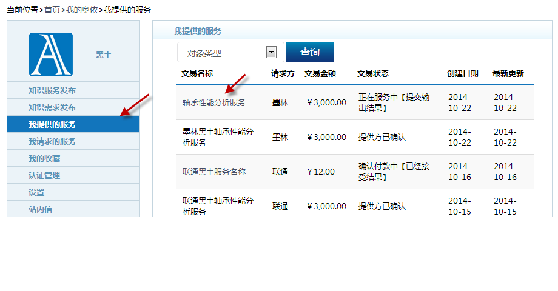Click the 查询 search button
Image resolution: width=558 pixels, height=291 pixels.
[309, 52]
